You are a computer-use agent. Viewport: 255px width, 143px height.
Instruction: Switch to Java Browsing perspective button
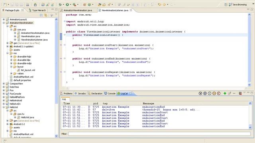pos(238,5)
